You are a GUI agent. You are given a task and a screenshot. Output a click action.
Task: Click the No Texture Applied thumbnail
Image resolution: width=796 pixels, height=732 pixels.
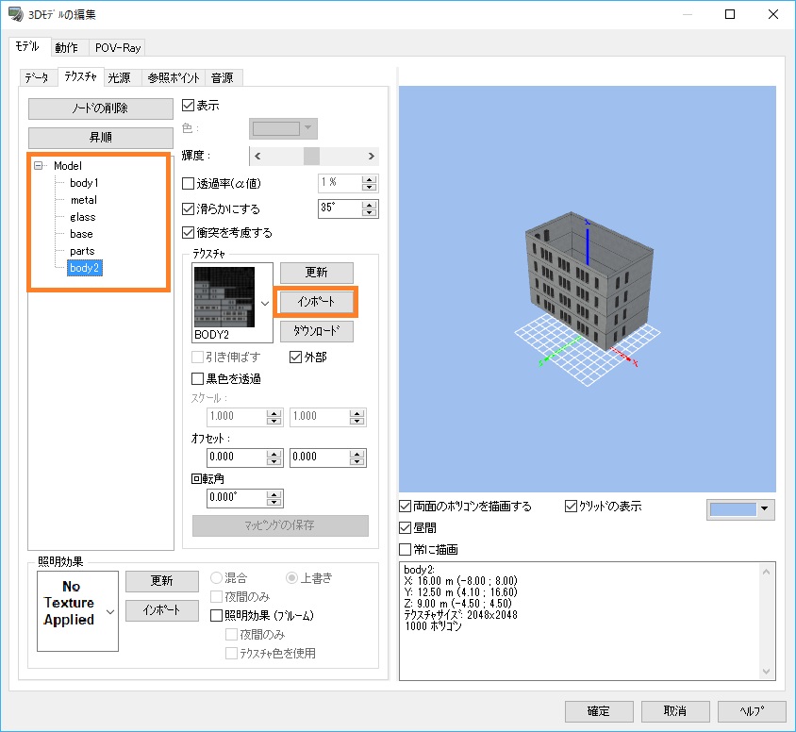click(69, 603)
